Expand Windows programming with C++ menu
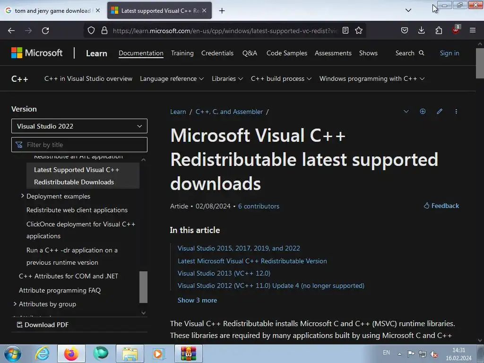The width and height of the screenshot is (484, 363). pyautogui.click(x=372, y=79)
